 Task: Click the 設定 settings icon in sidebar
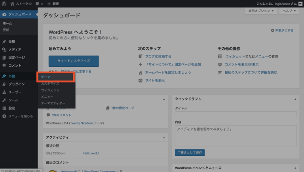pyautogui.click(x=4, y=108)
